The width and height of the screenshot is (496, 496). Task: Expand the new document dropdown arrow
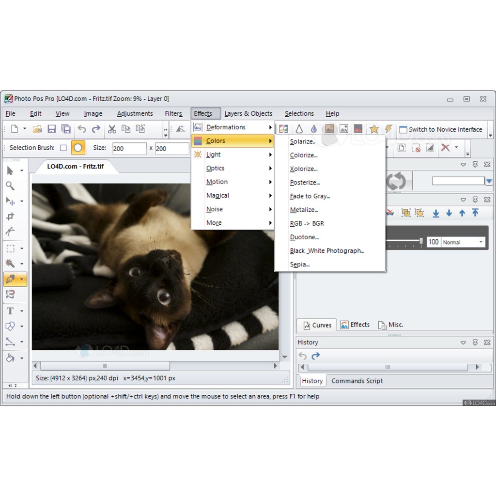pos(24,129)
